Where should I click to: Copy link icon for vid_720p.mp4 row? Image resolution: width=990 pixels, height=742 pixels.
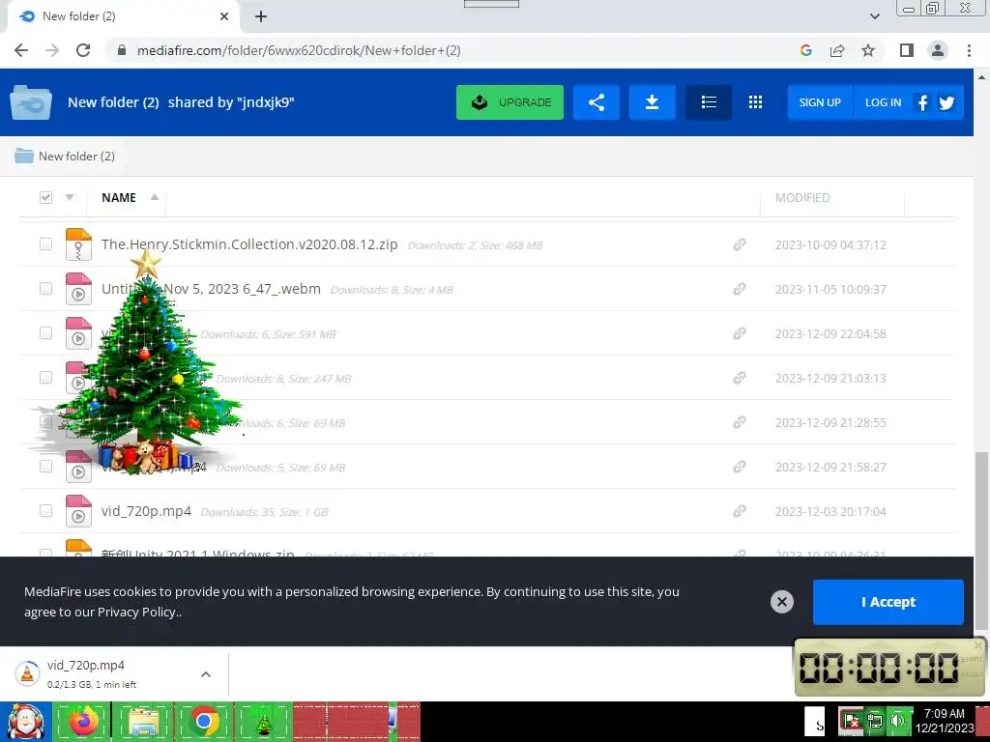[740, 511]
